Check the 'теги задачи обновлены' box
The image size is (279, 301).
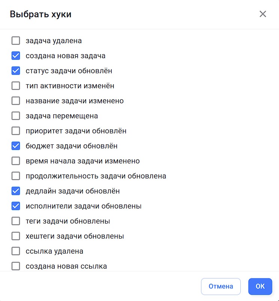click(16, 221)
